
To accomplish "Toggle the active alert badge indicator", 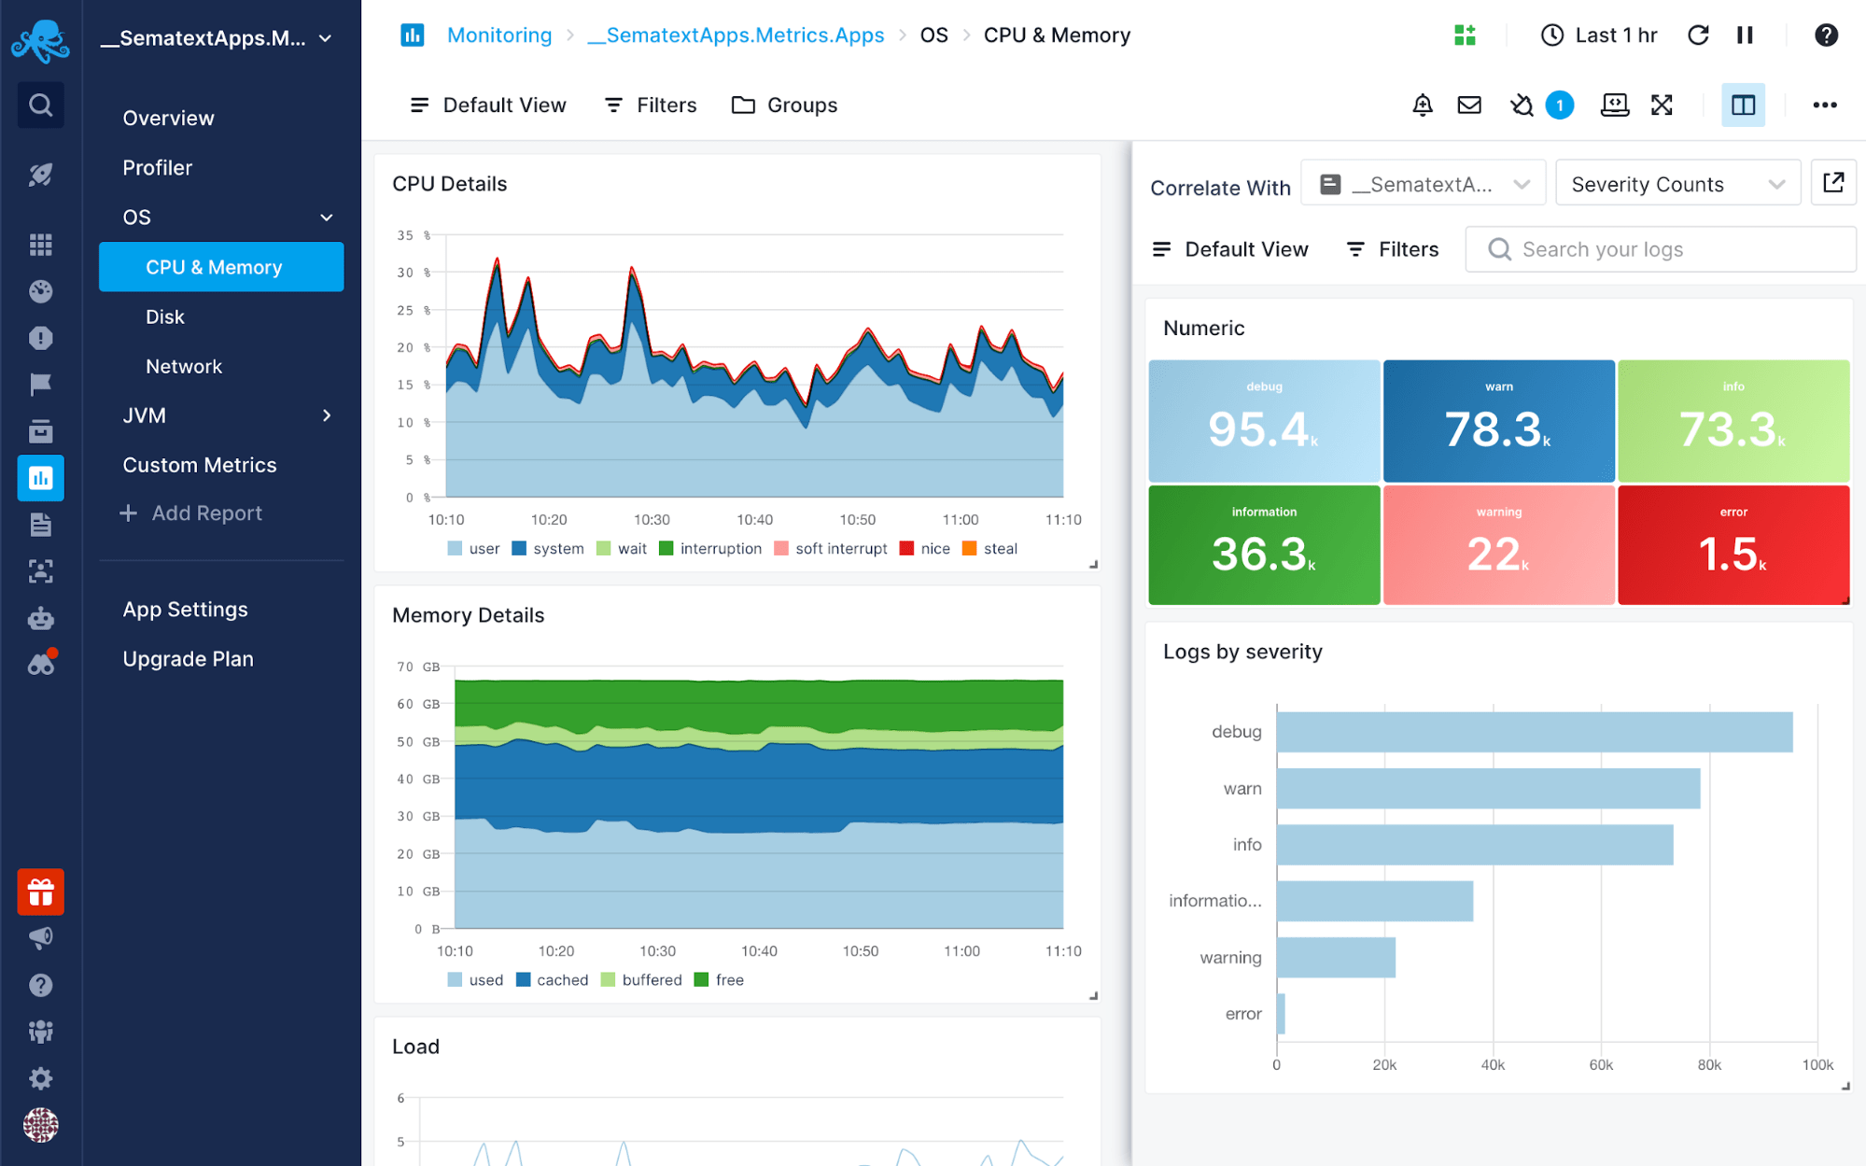I will pyautogui.click(x=1560, y=105).
